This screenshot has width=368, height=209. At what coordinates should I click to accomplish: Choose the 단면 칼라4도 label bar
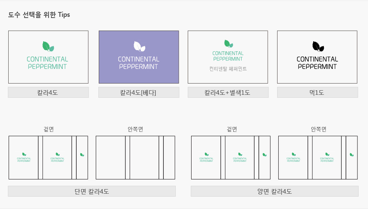pyautogui.click(x=92, y=191)
